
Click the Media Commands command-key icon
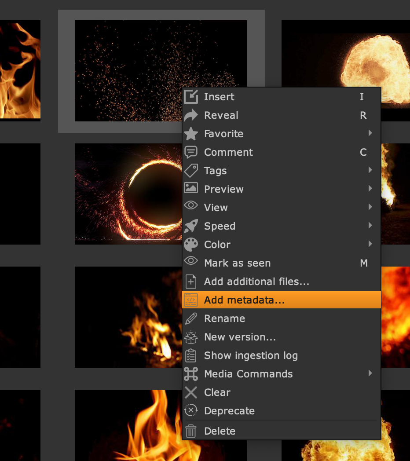point(191,374)
